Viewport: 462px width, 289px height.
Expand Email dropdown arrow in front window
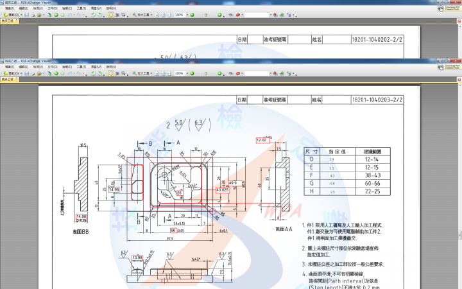point(44,73)
